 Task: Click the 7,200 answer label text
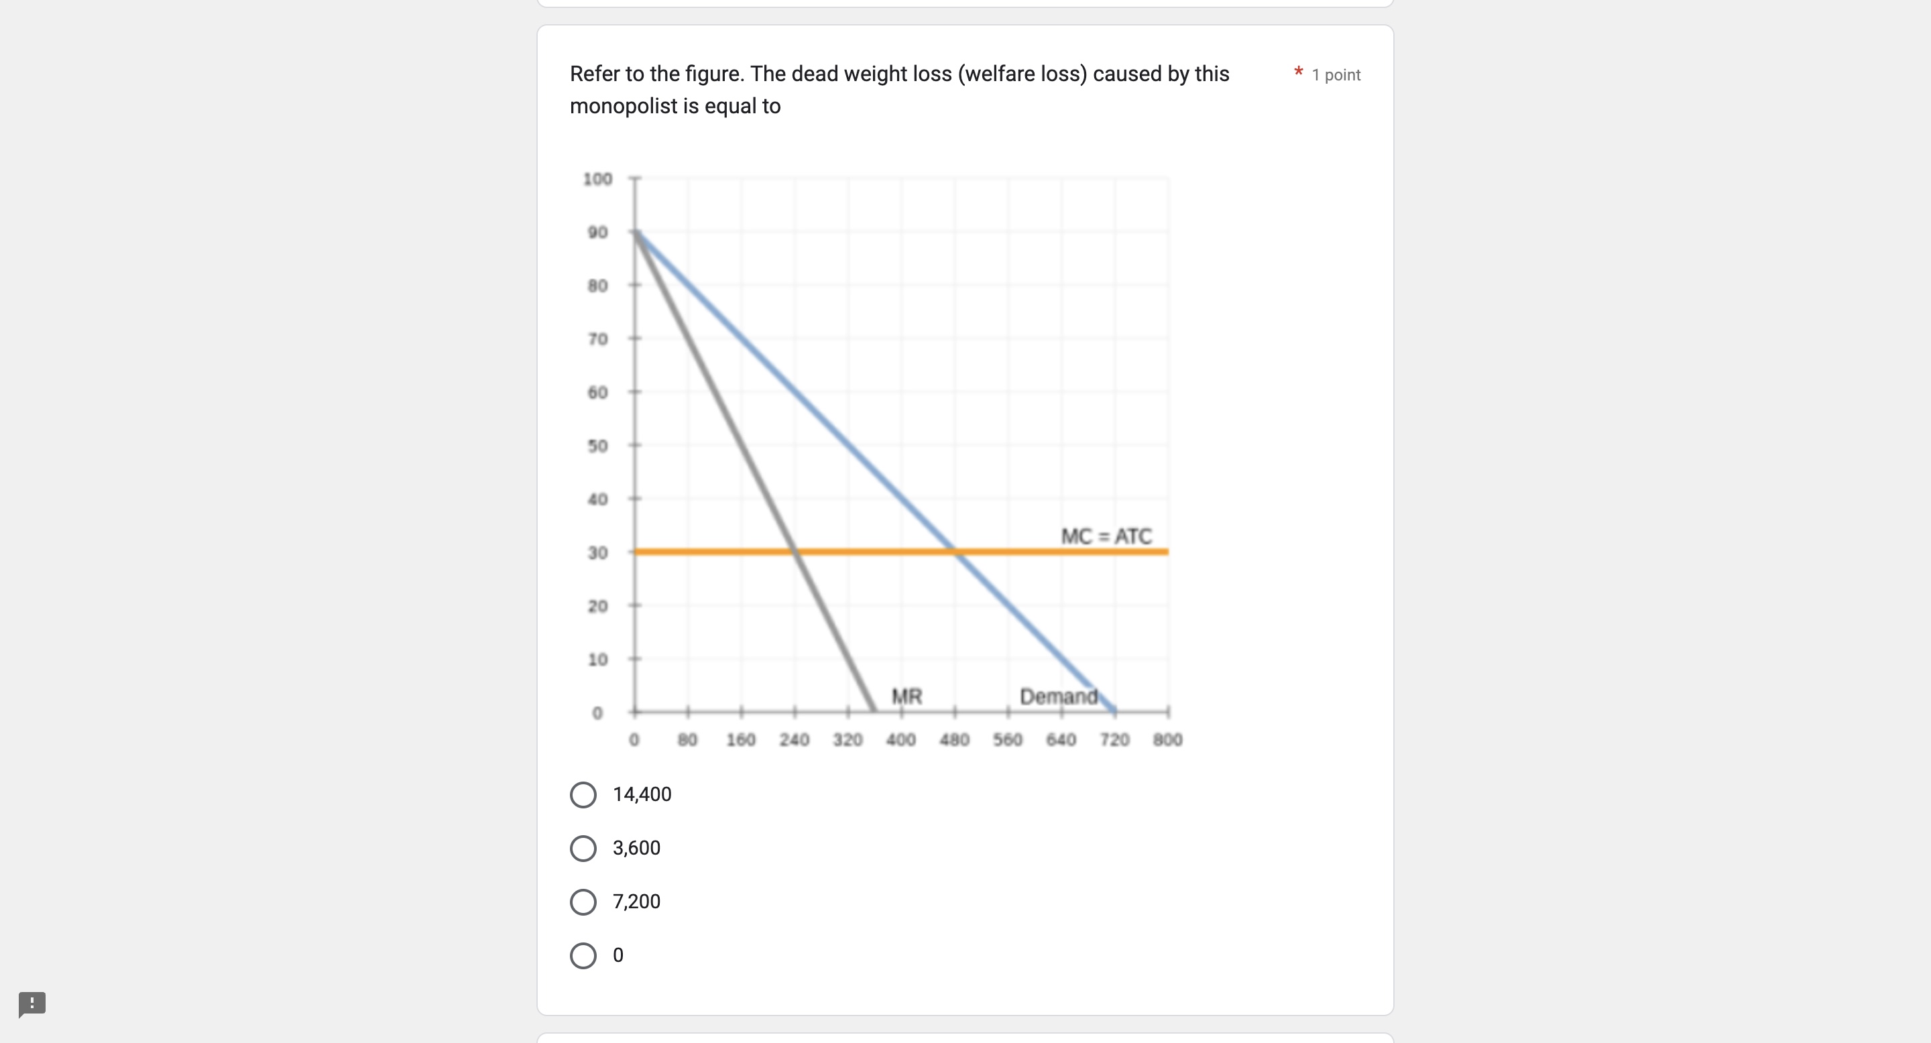coord(636,902)
